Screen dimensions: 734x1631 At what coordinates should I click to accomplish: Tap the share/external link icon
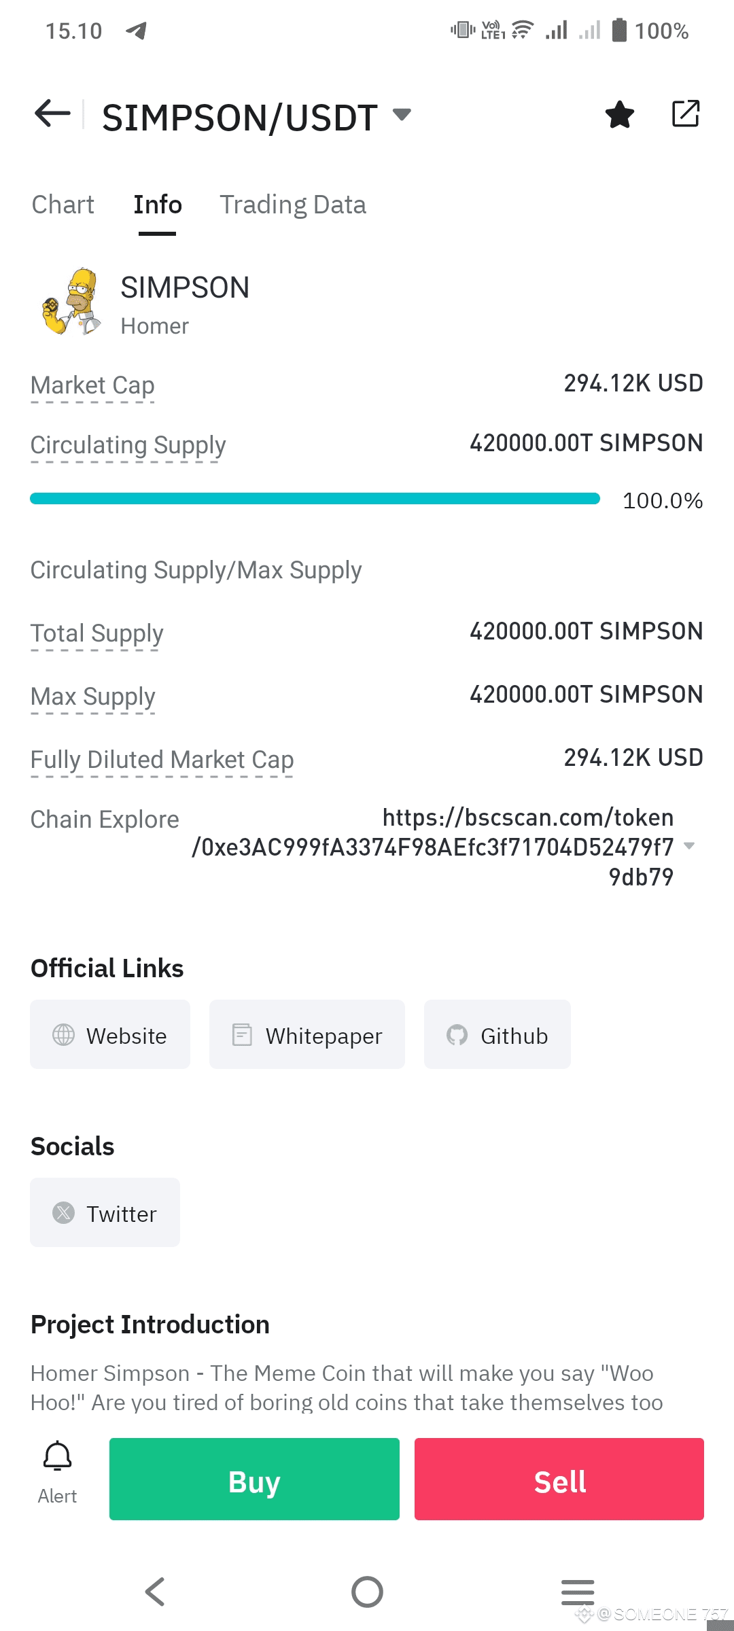point(685,113)
